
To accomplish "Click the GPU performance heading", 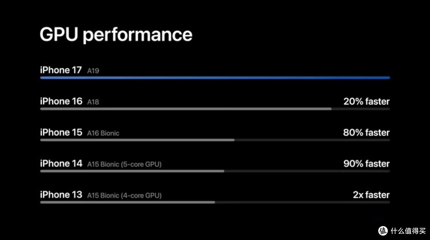I will [x=116, y=35].
